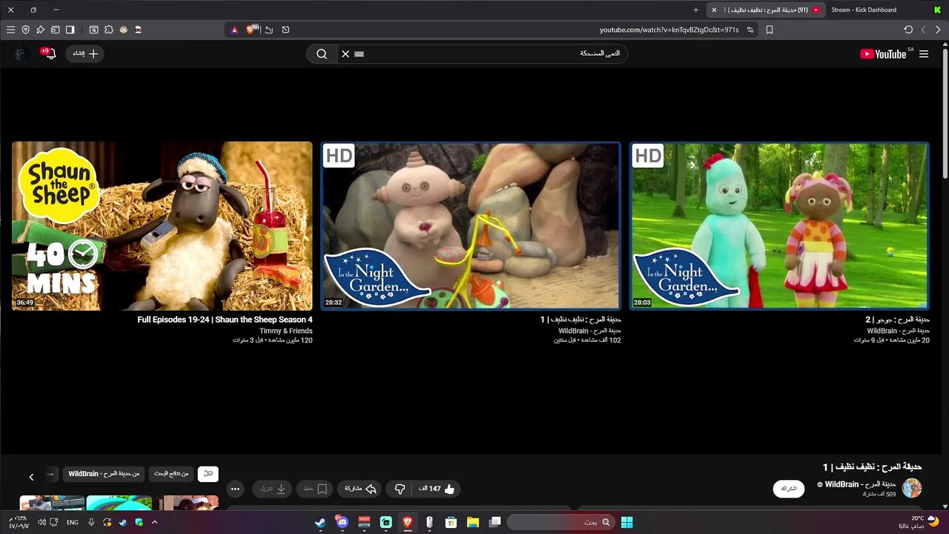The width and height of the screenshot is (949, 534).
Task: Open Microsoft Store from the taskbar
Action: pyautogui.click(x=451, y=522)
